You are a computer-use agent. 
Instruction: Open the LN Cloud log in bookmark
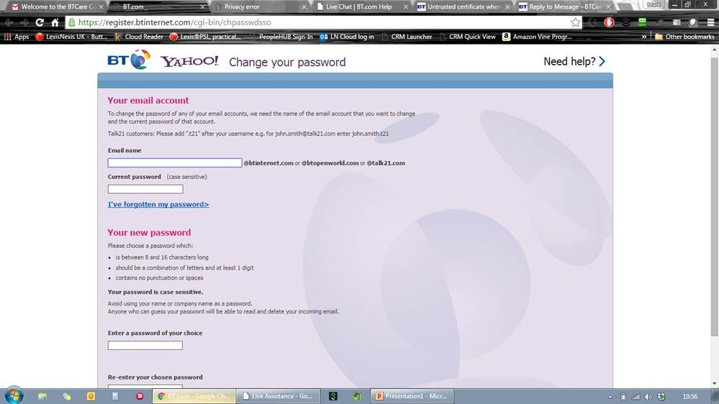coord(347,37)
